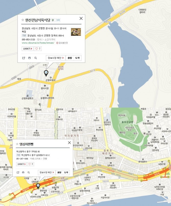Click magnifier icon in 영심이찐빵 popup

(29, 172)
